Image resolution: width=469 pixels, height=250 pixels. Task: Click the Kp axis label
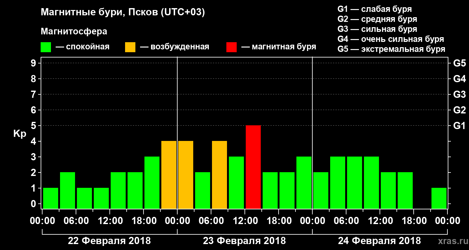(x=20, y=134)
